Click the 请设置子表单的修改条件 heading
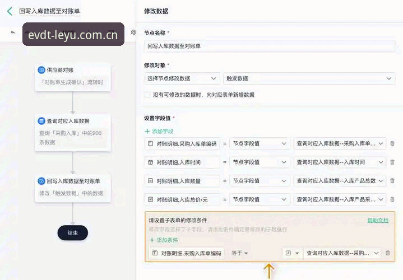 178,220
